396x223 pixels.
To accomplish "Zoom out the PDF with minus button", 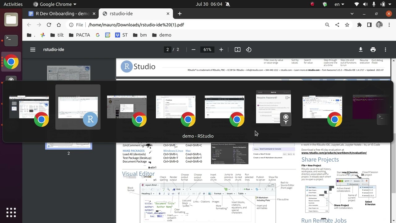I will point(193,50).
